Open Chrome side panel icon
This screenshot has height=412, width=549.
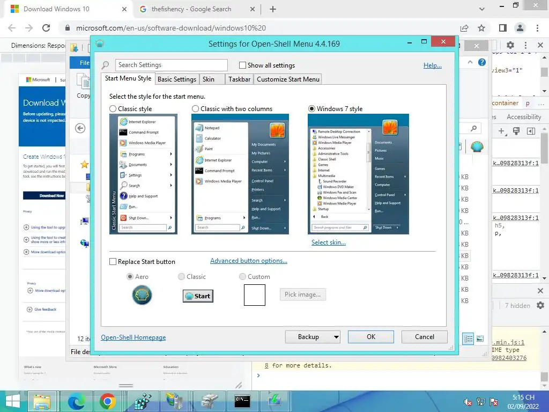click(503, 28)
